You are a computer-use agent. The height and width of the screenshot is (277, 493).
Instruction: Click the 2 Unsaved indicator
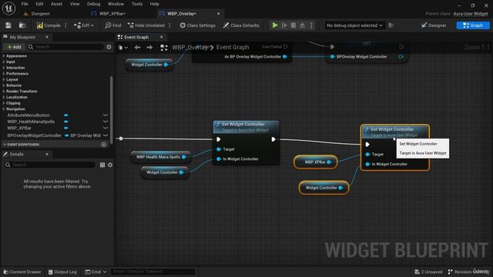click(x=428, y=272)
